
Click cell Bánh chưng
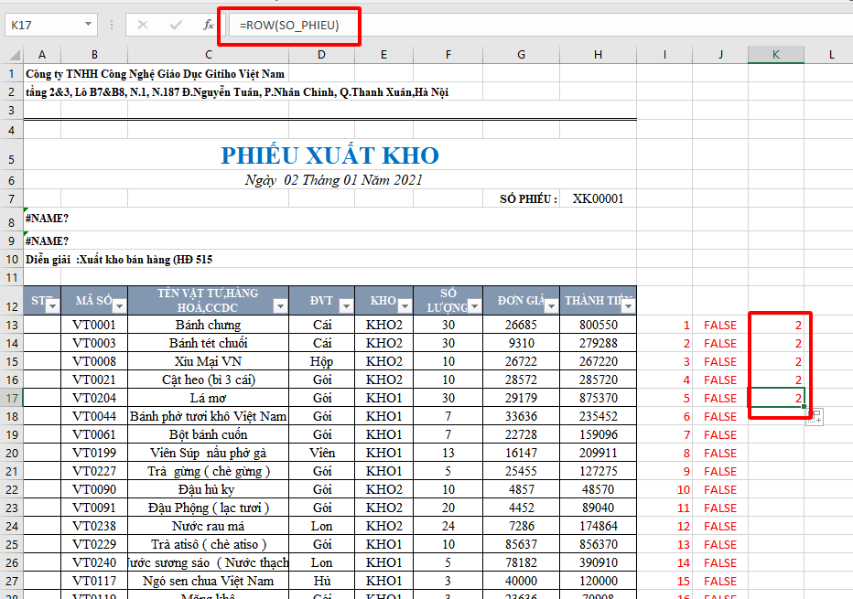tap(209, 325)
